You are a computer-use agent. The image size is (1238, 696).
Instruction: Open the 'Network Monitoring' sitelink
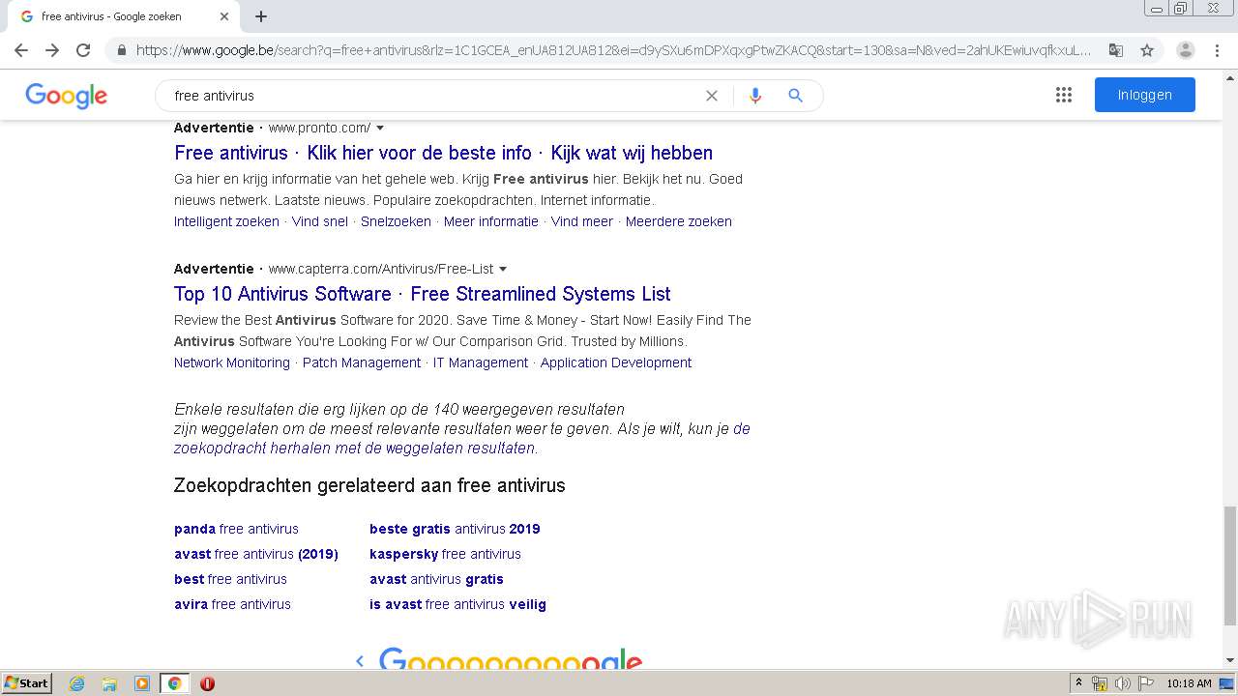click(232, 362)
